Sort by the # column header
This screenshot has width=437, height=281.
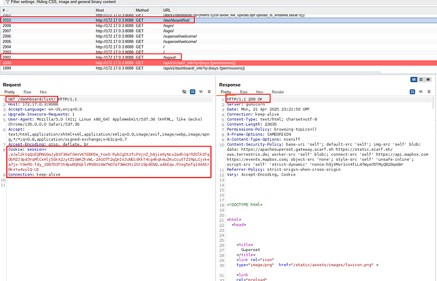point(48,11)
